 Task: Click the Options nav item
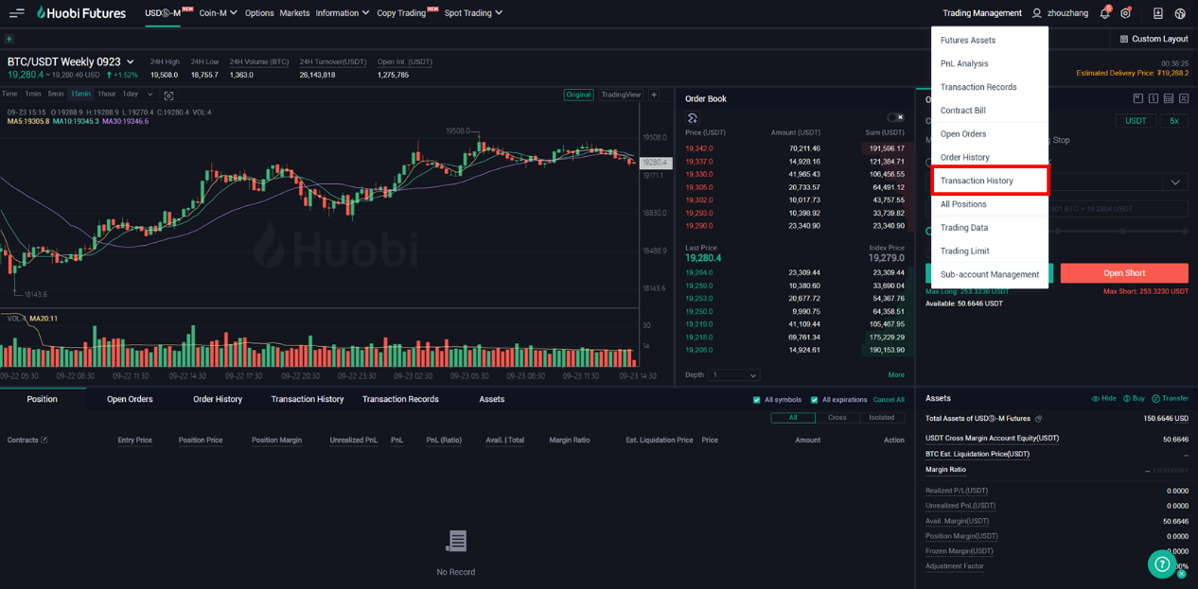259,13
